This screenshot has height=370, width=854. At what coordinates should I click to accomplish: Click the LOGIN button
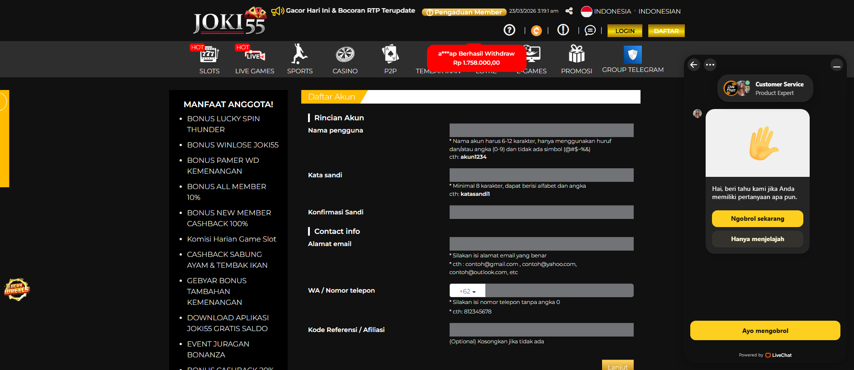(x=625, y=31)
